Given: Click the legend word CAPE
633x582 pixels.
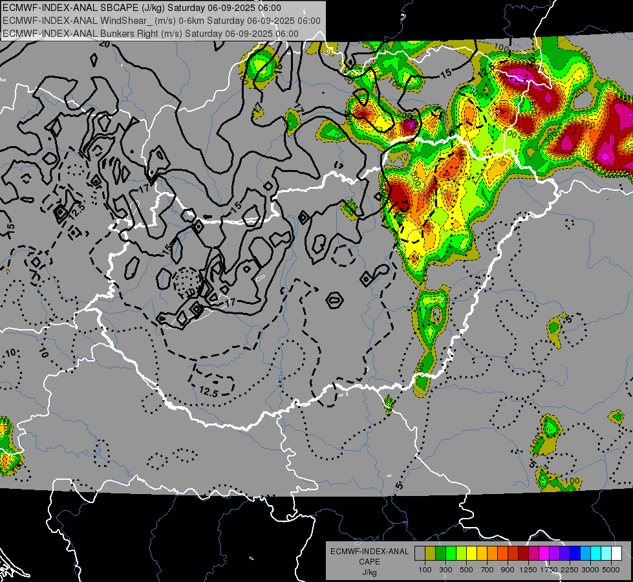Looking at the screenshot, I should pos(369,561).
